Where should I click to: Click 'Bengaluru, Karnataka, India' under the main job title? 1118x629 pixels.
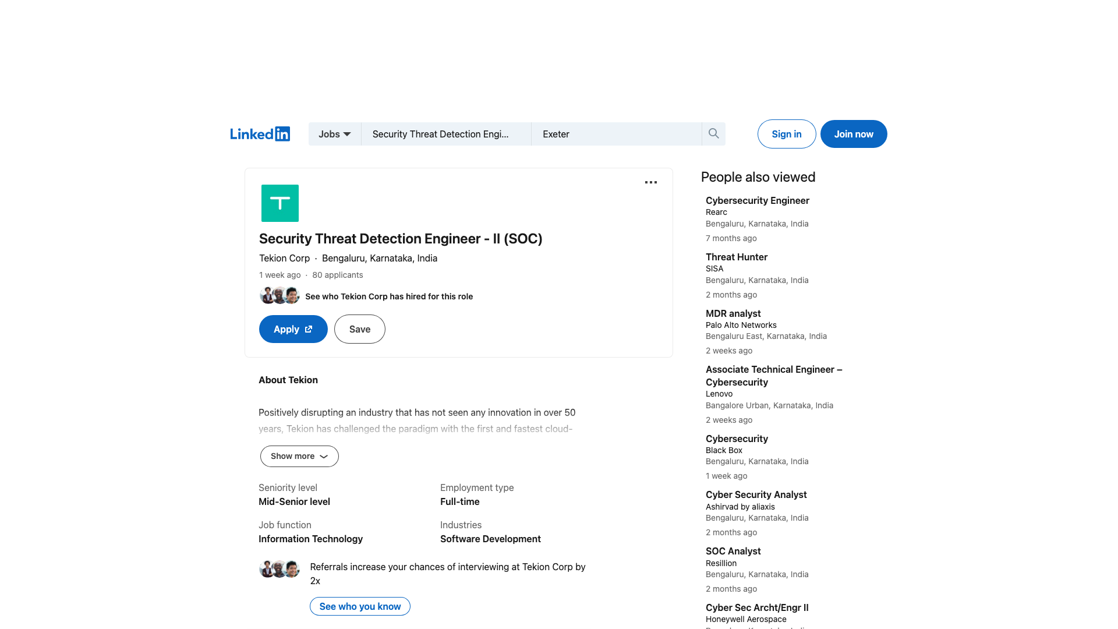[x=380, y=258]
